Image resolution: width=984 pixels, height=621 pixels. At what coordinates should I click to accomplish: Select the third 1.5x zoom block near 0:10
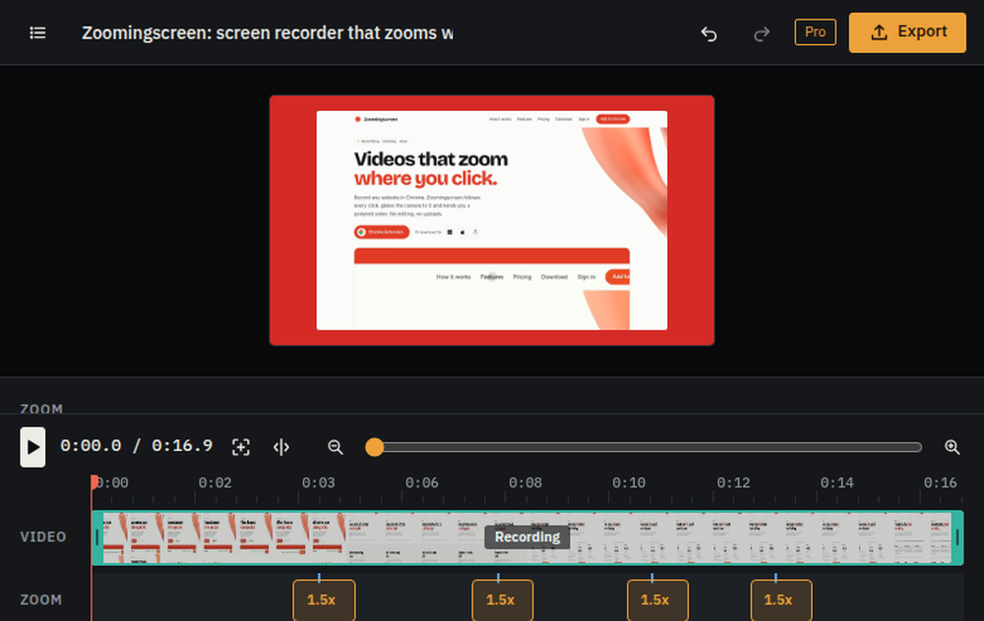click(x=657, y=599)
